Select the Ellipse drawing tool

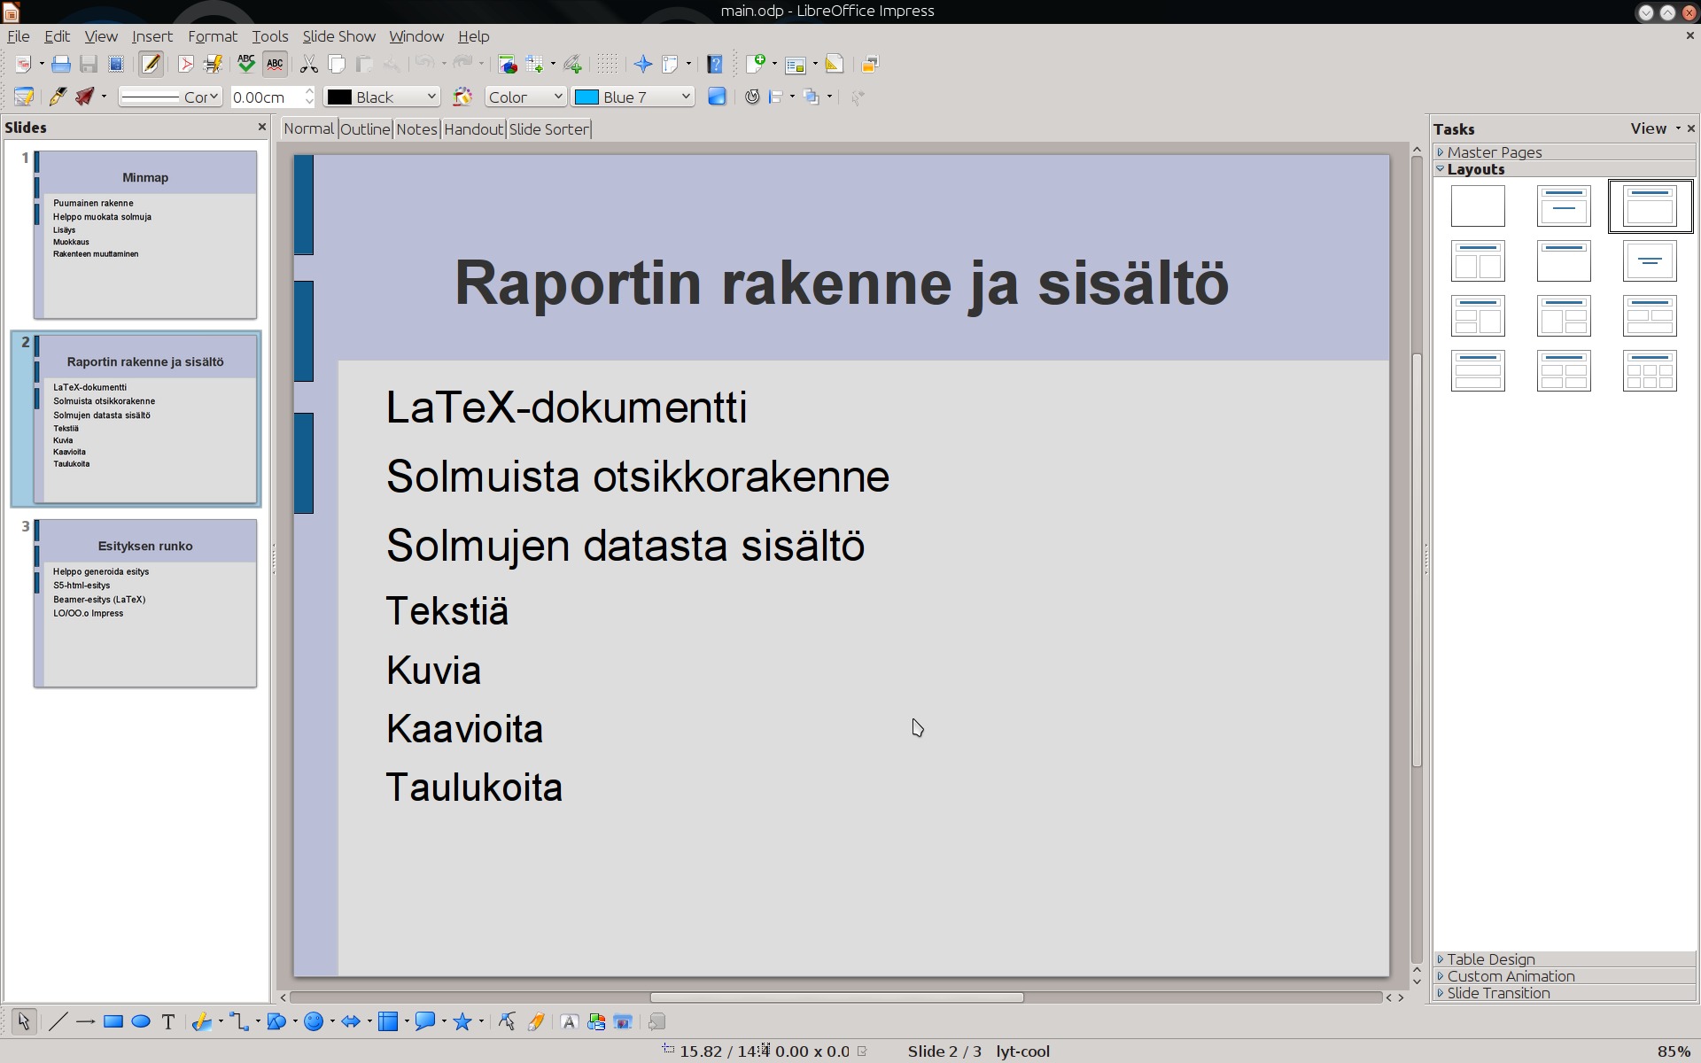(x=140, y=1021)
